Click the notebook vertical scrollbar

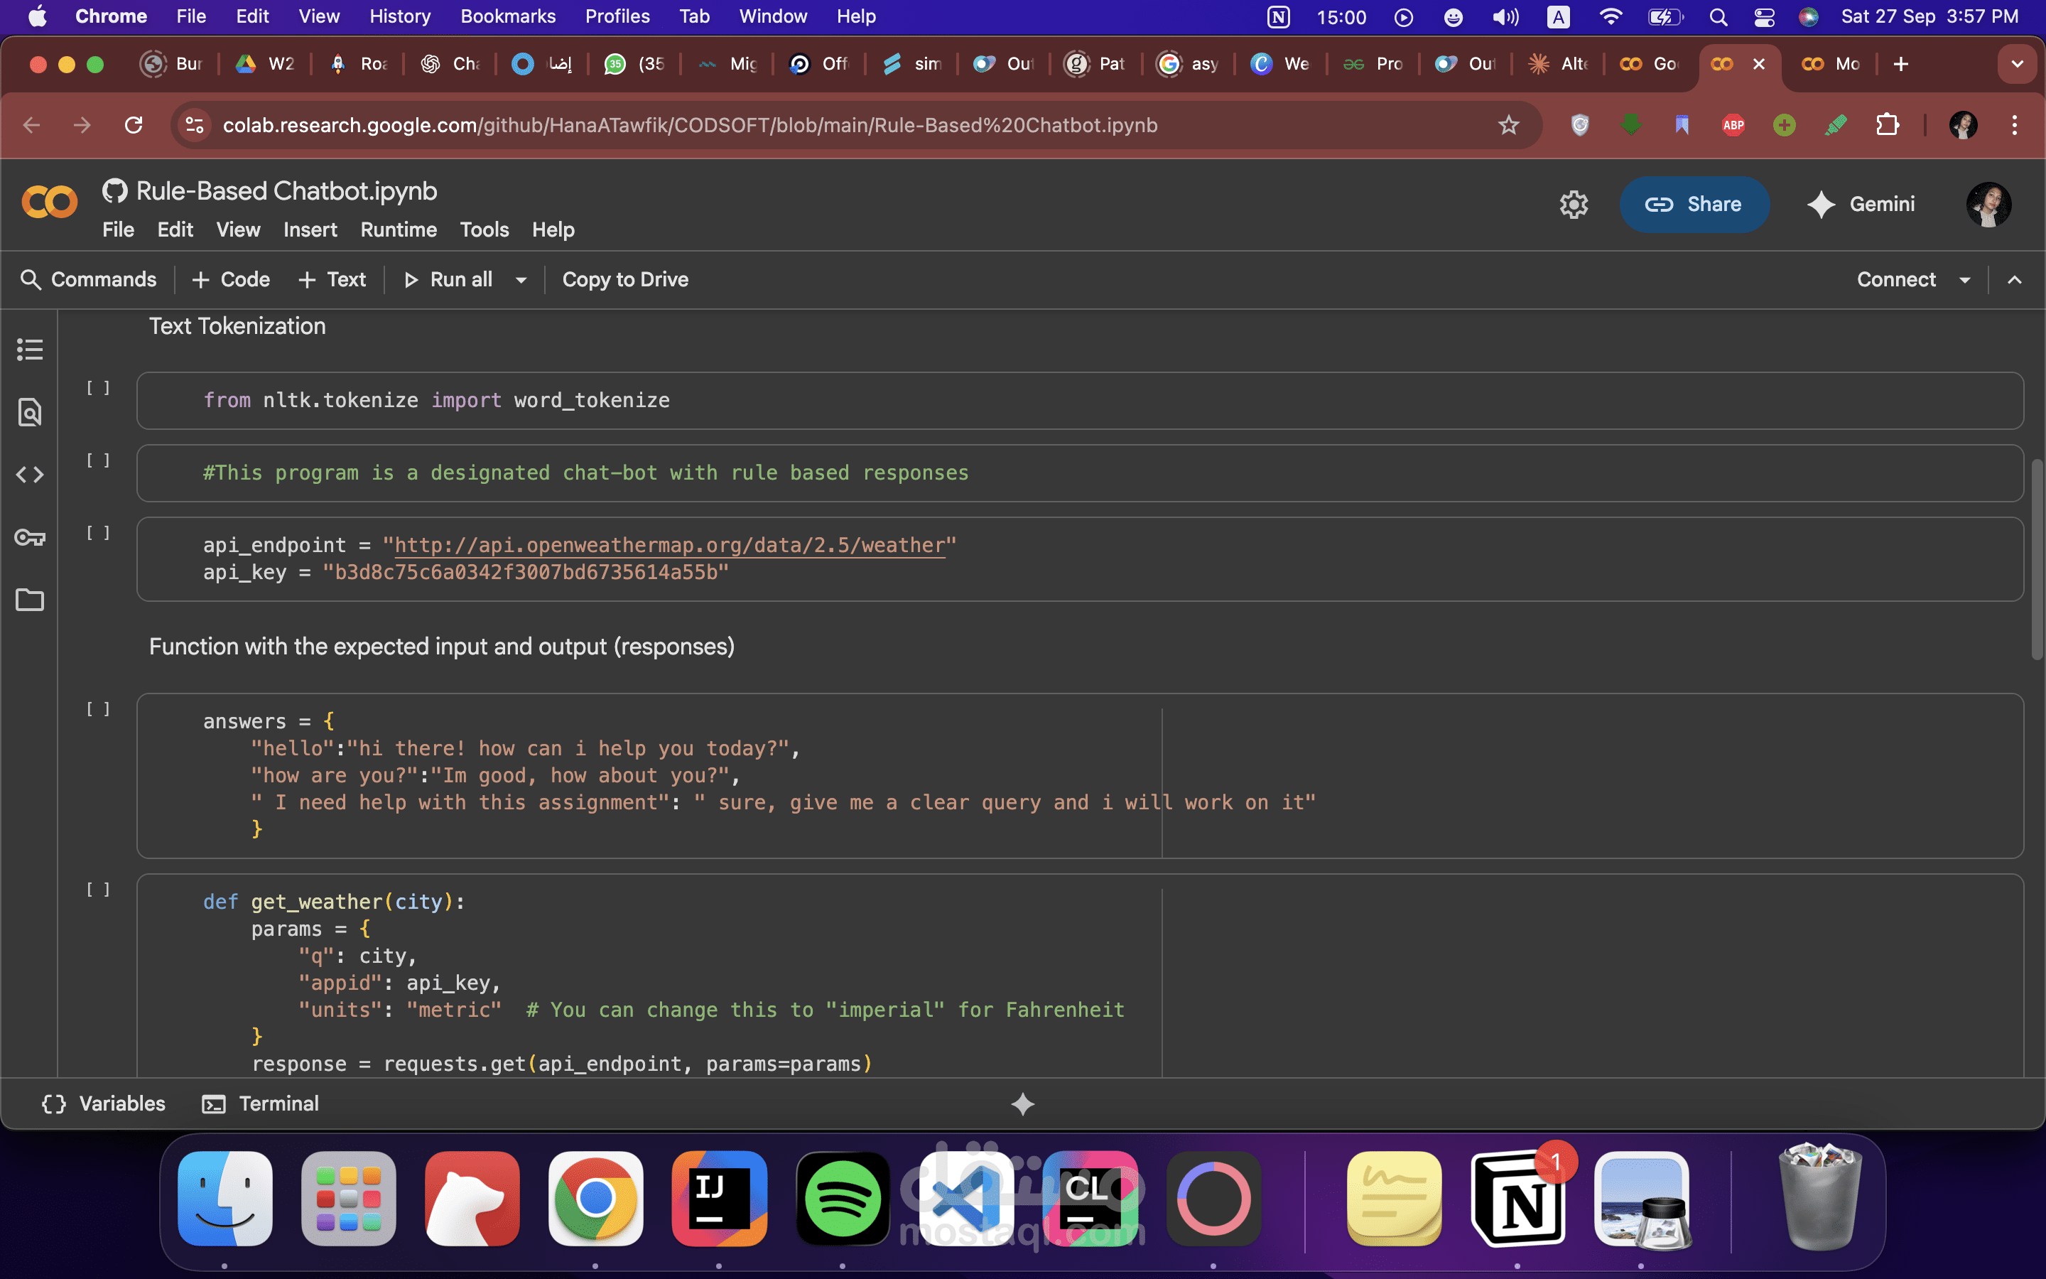click(2037, 558)
